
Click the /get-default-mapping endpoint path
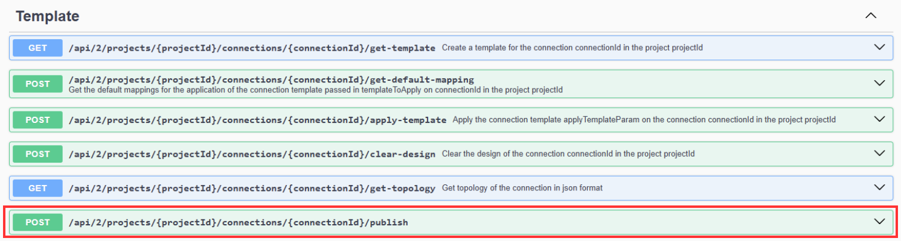pos(271,80)
